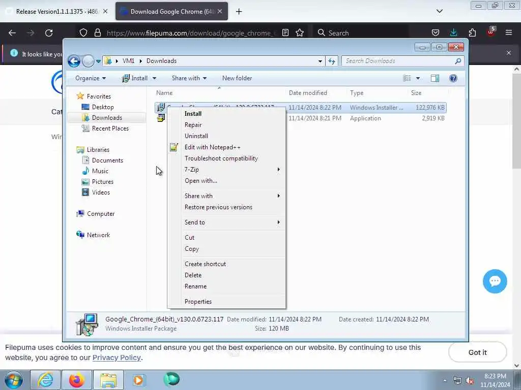
Task: Select Favorites in the navigation pane
Action: pyautogui.click(x=99, y=96)
